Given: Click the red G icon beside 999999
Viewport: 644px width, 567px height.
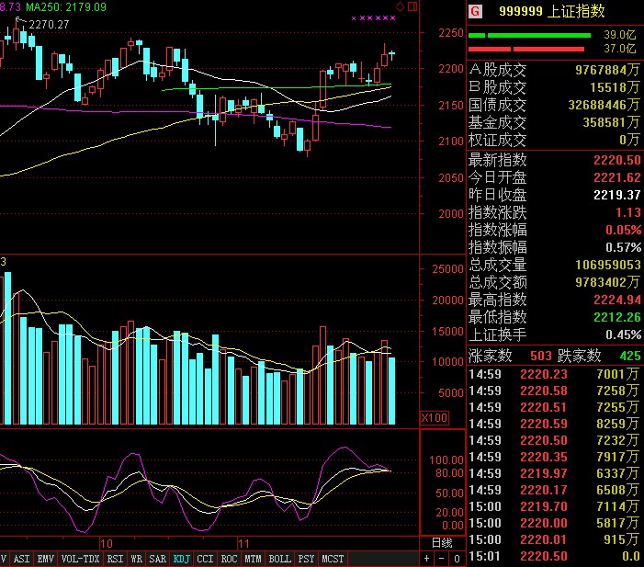Looking at the screenshot, I should click(475, 11).
